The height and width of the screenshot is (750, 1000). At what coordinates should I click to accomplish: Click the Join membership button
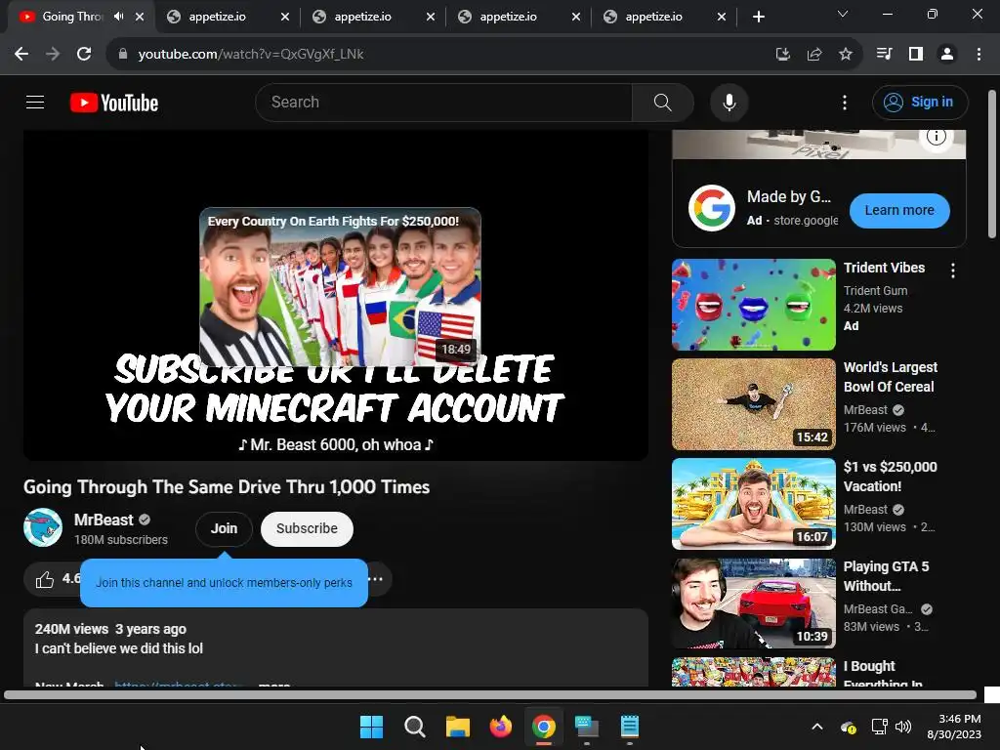[224, 528]
